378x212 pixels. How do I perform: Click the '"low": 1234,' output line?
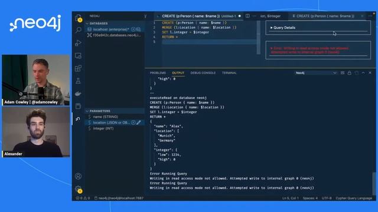click(170, 155)
